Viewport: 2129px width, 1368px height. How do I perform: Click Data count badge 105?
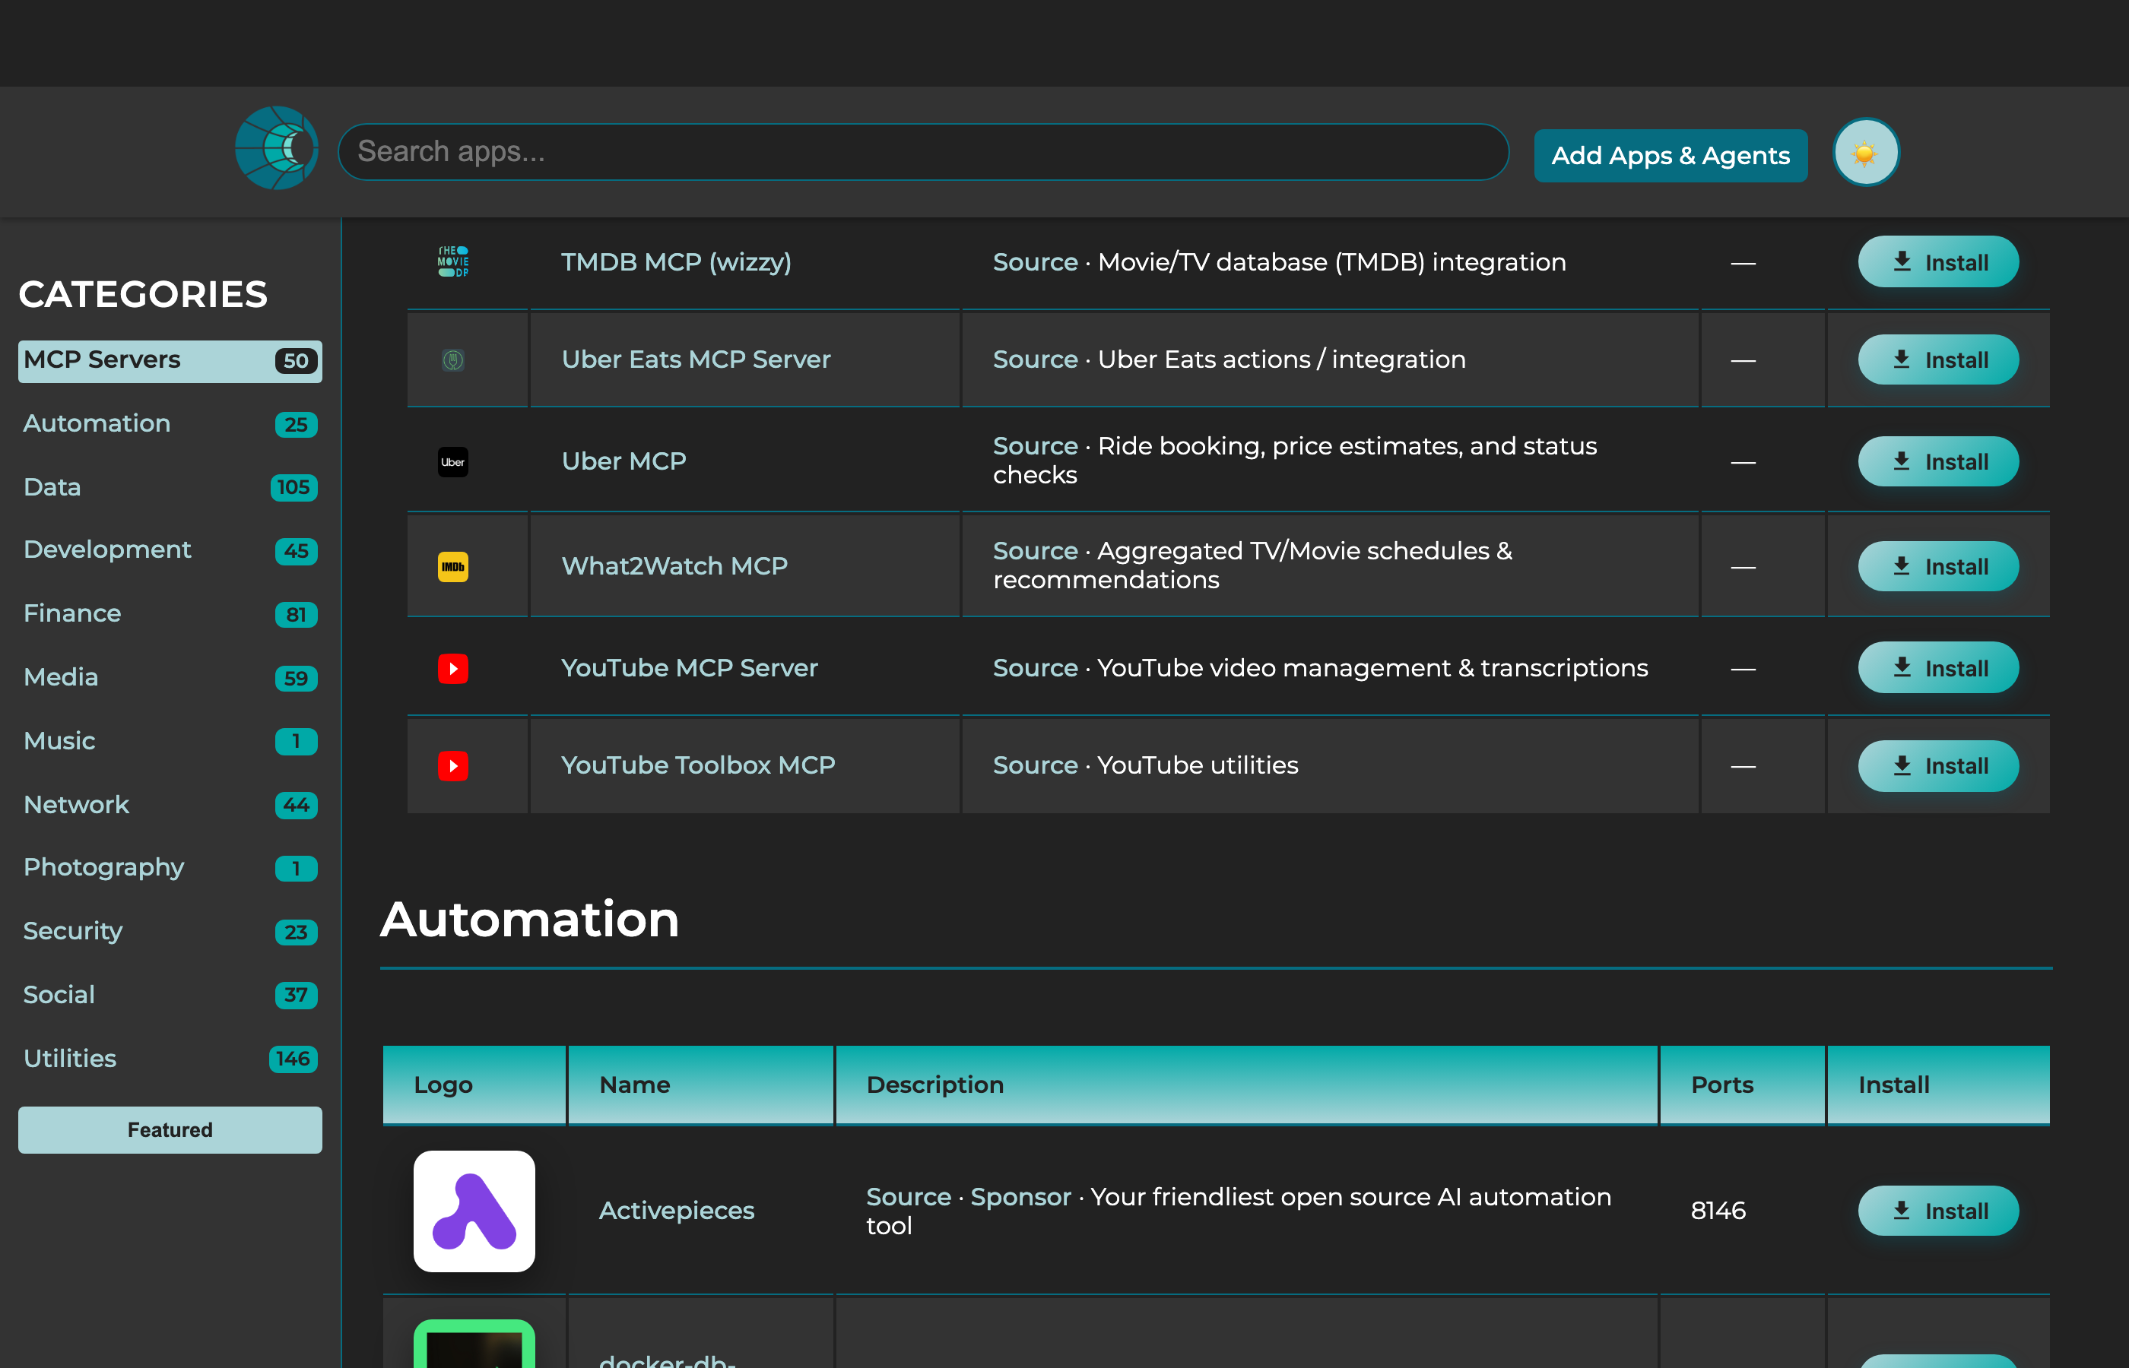pyautogui.click(x=293, y=487)
